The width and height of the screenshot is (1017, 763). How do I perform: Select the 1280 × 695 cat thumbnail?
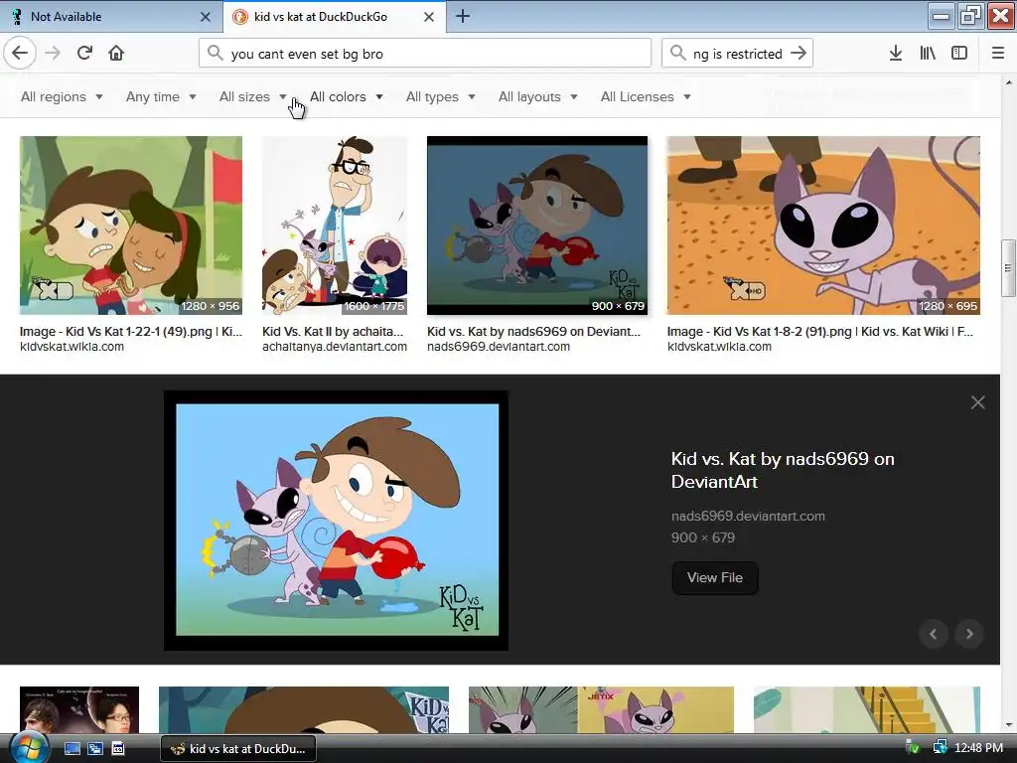[x=823, y=226]
